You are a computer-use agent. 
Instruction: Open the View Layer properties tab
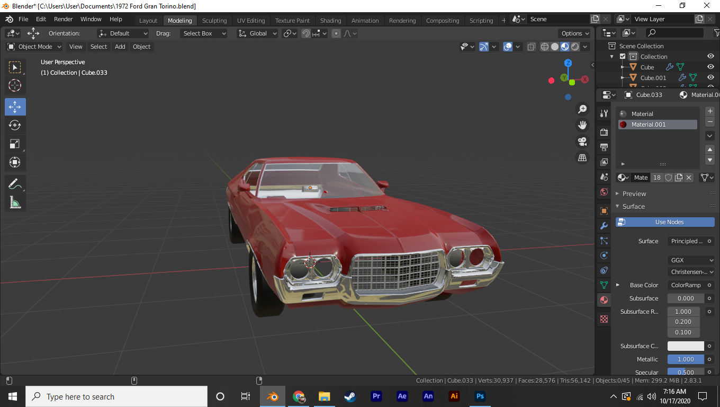[604, 162]
